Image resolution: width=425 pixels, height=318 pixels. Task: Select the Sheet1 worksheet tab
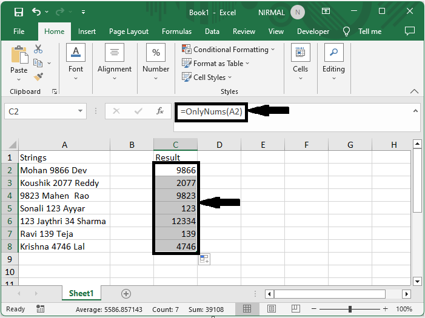pos(81,293)
